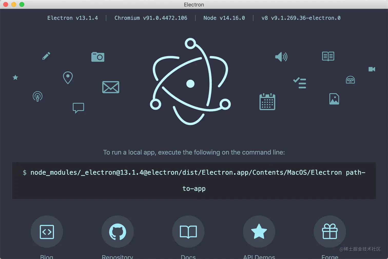Click the Blog link label
The width and height of the screenshot is (388, 259).
coord(47,257)
